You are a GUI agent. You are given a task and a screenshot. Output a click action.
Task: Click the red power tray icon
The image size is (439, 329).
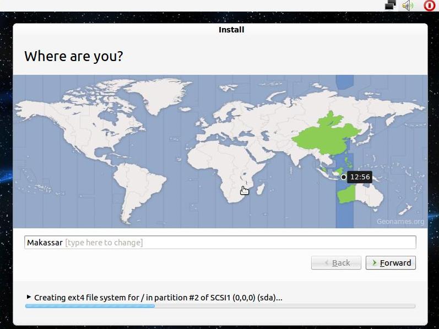[x=429, y=6]
